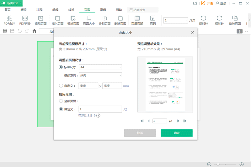This screenshot has width=251, height=167.
Task: Click the help question mark beside 范例1,3,5-9
Action: coord(98,116)
